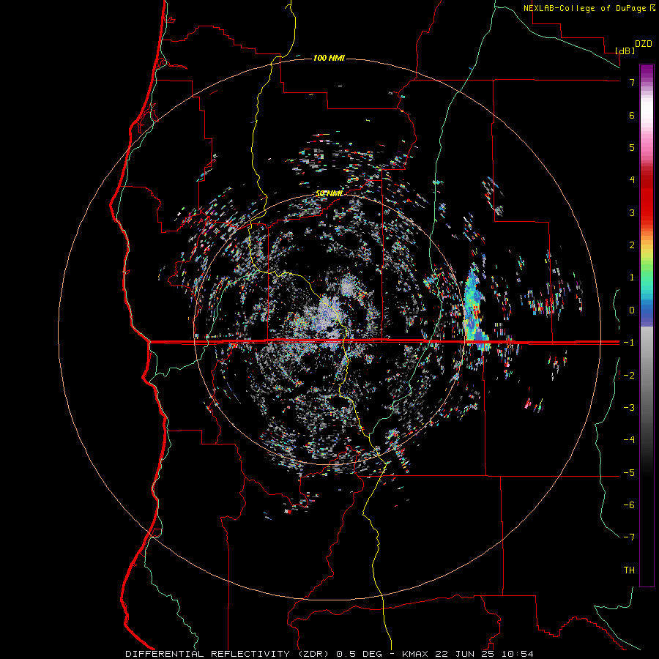Click the 2 value on color scale
Screen dimensions: 659x659
(x=632, y=245)
